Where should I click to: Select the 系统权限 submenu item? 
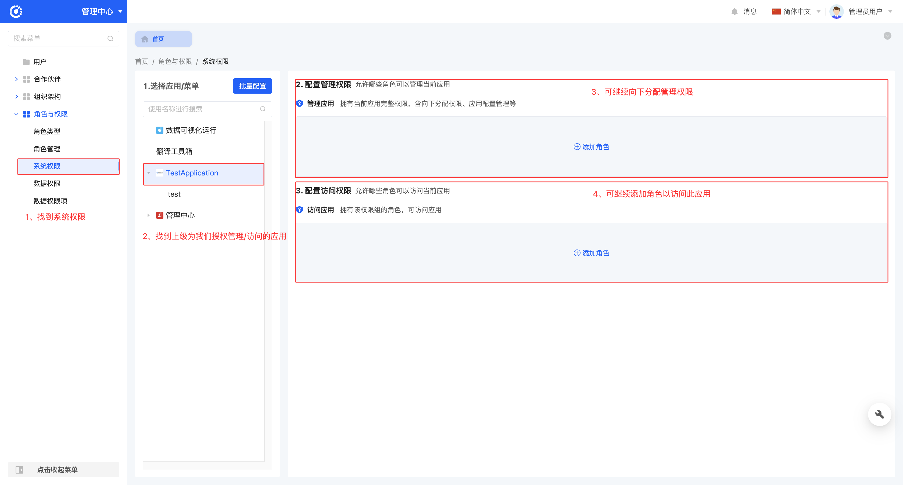click(68, 166)
